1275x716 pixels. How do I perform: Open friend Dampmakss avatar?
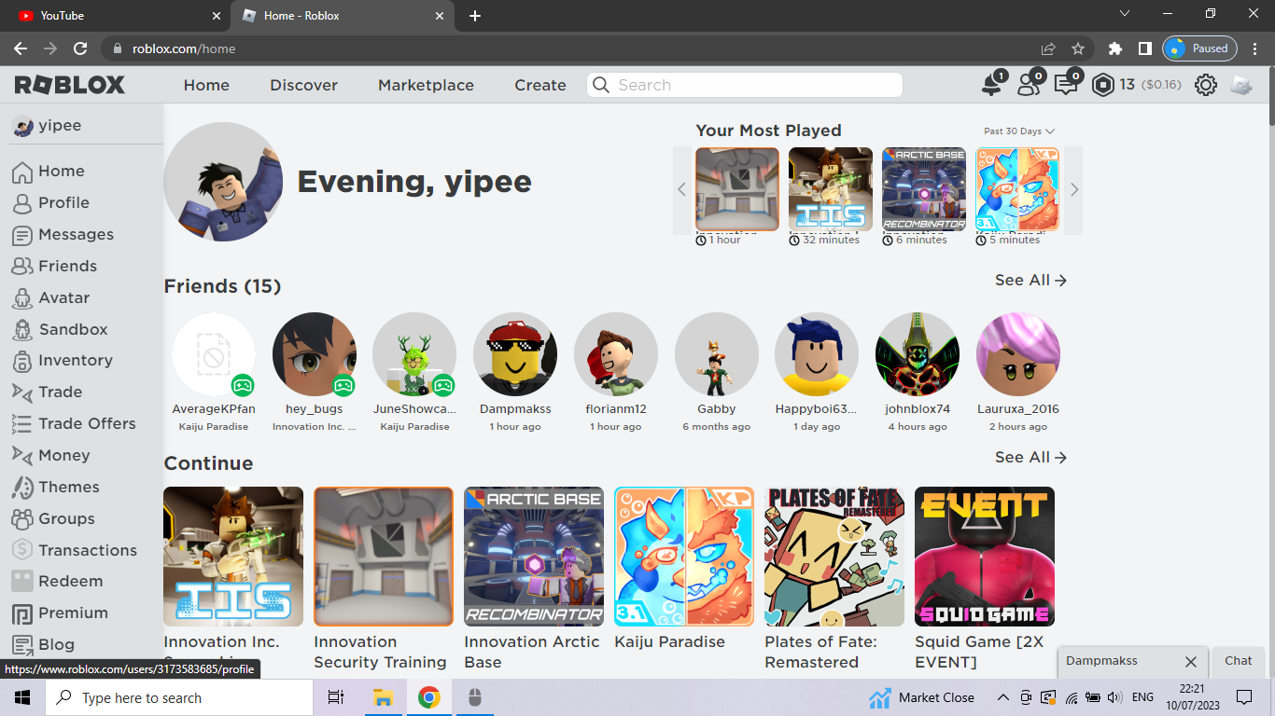click(515, 354)
